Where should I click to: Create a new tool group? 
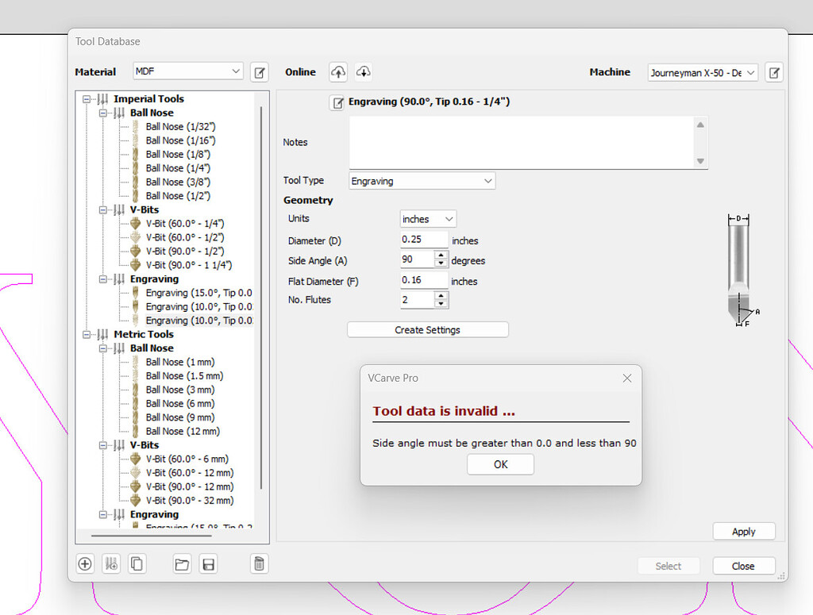[110, 563]
